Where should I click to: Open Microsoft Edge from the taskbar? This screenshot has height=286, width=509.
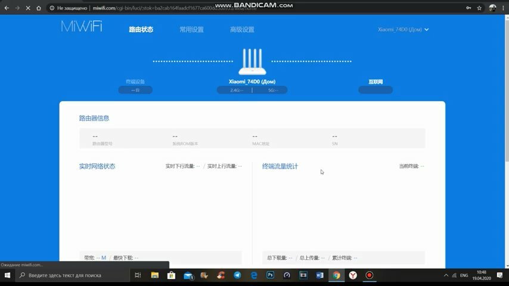254,275
